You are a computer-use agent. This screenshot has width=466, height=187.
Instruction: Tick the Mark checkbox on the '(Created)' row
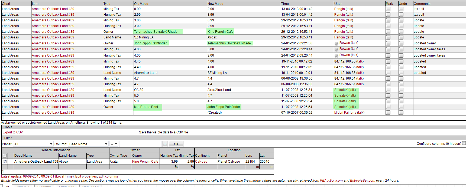388,113
